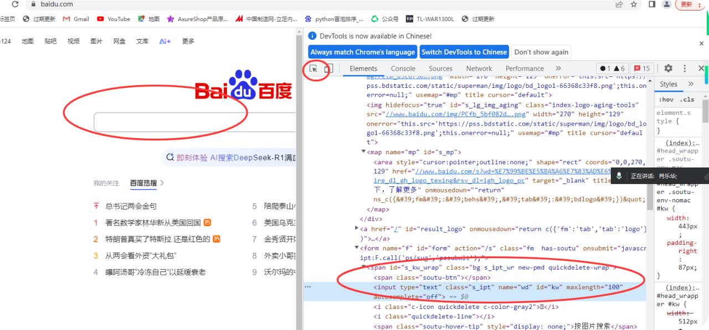Select the span soutu-btn node
Screen dimensions: 709x330
(x=432, y=277)
